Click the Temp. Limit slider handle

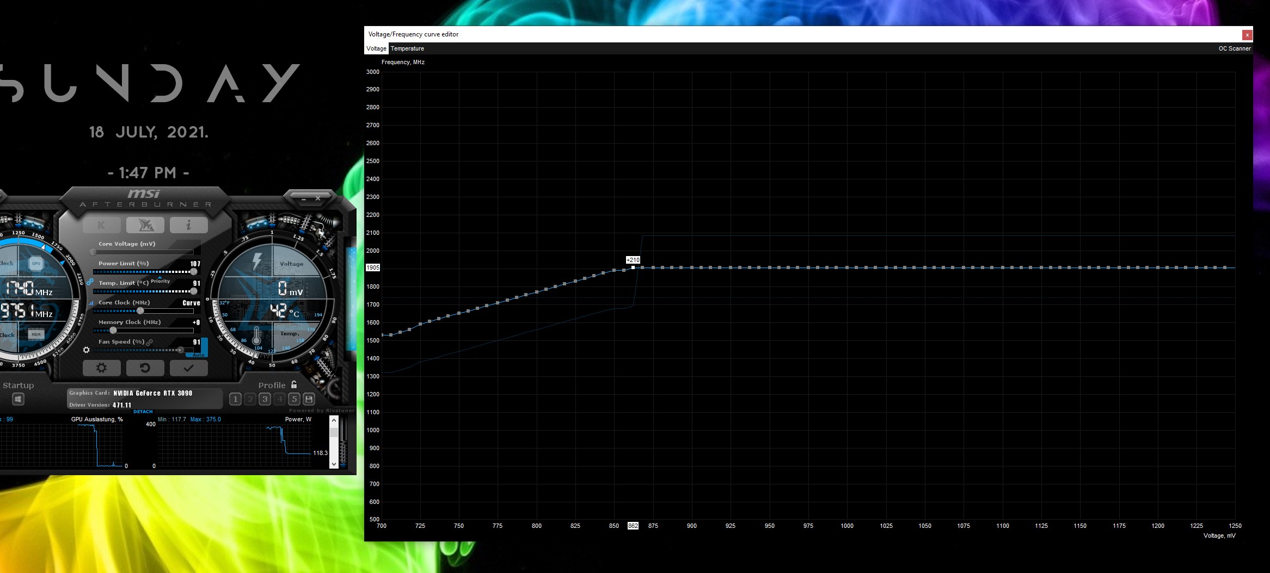[x=194, y=291]
